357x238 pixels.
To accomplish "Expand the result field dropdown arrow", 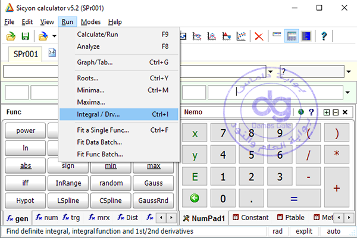I will 349,71.
